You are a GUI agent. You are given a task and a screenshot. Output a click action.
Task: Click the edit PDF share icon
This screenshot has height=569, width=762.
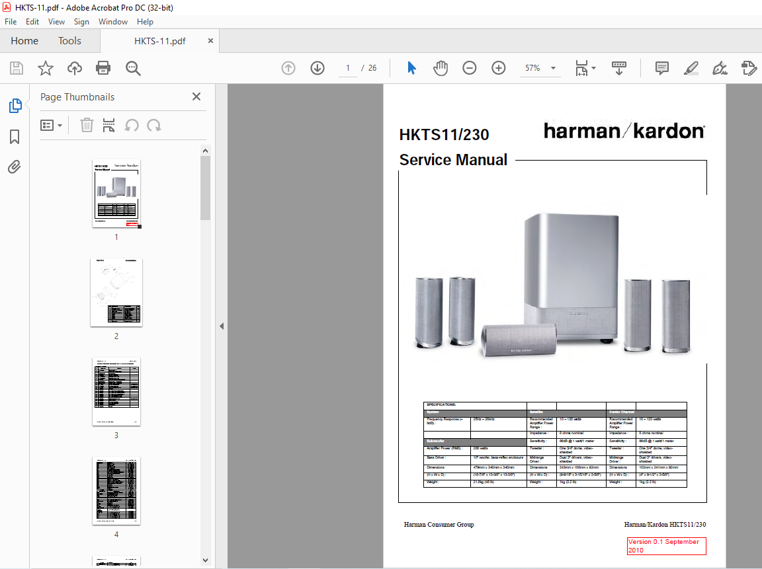(x=749, y=68)
